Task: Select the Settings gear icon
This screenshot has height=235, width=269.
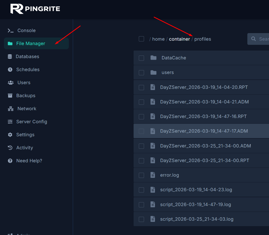Action: pyautogui.click(x=10, y=135)
